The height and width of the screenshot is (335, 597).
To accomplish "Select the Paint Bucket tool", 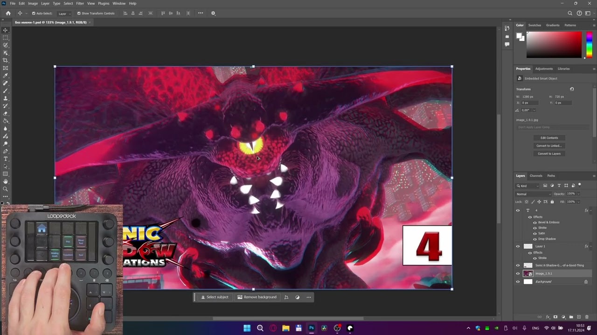I will click(x=6, y=121).
